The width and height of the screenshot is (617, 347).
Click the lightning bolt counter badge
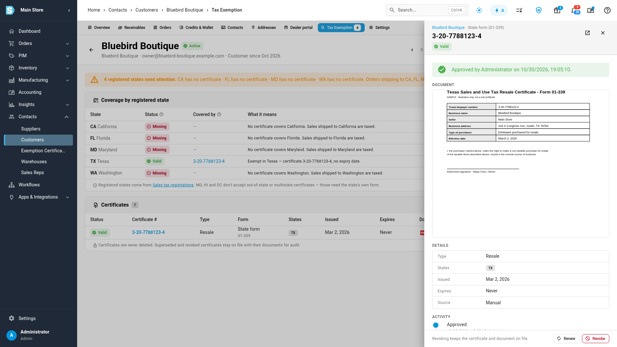[x=499, y=10]
